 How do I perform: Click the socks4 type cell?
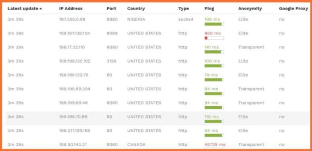186,19
